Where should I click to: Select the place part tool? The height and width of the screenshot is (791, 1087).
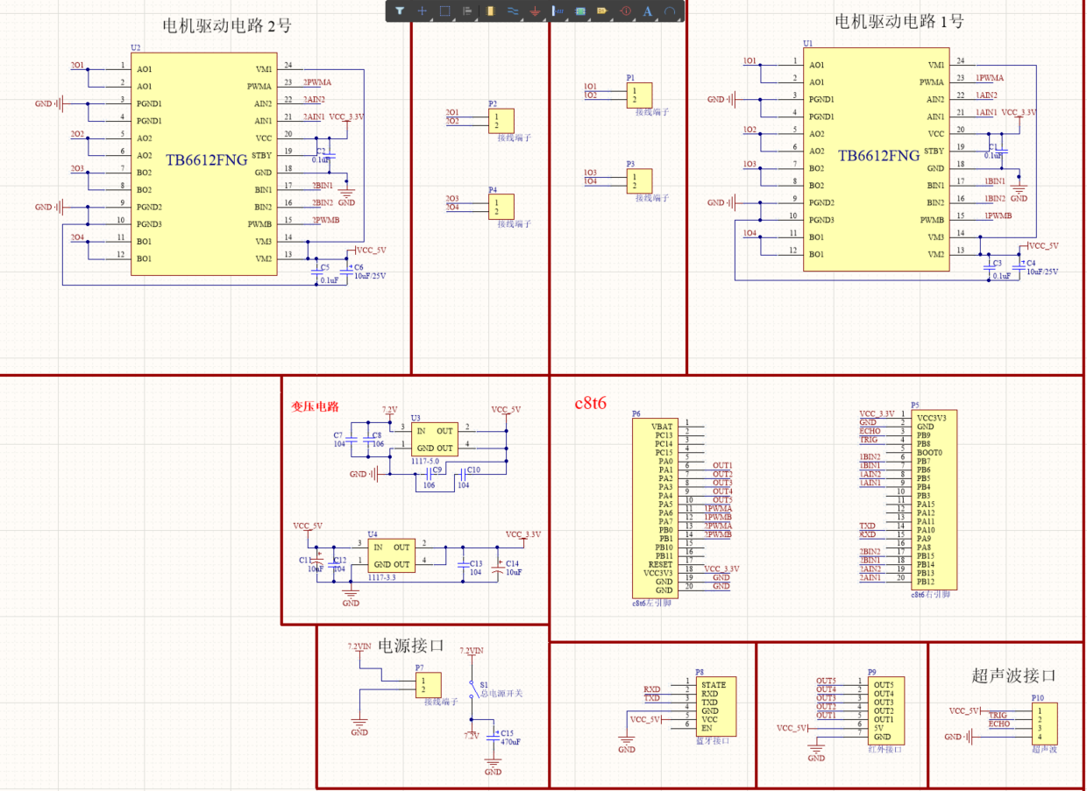[x=490, y=11]
